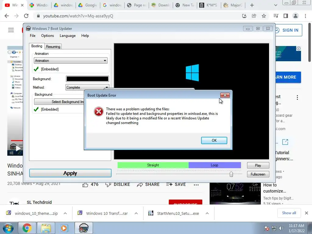
Task: Like the video with thumbs up icon
Action: [85, 185]
